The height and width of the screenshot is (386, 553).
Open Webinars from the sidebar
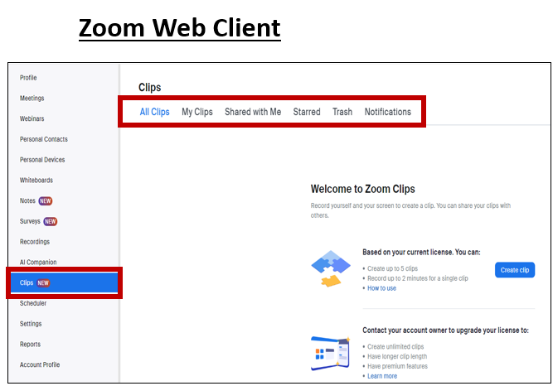(32, 118)
